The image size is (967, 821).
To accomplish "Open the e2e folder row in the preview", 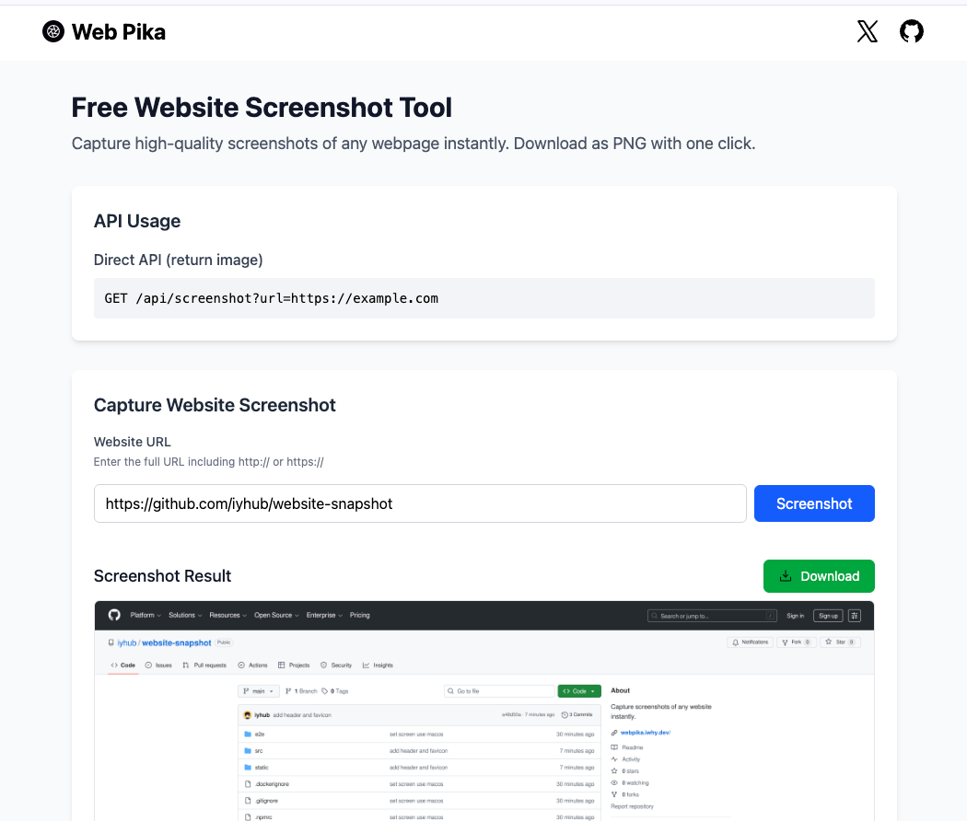I will click(419, 734).
